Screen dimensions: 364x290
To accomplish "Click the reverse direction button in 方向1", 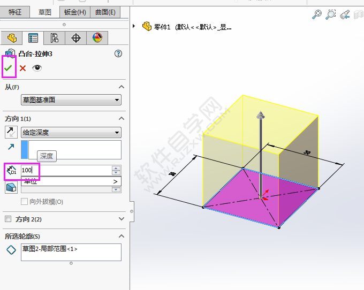I will pos(11,132).
